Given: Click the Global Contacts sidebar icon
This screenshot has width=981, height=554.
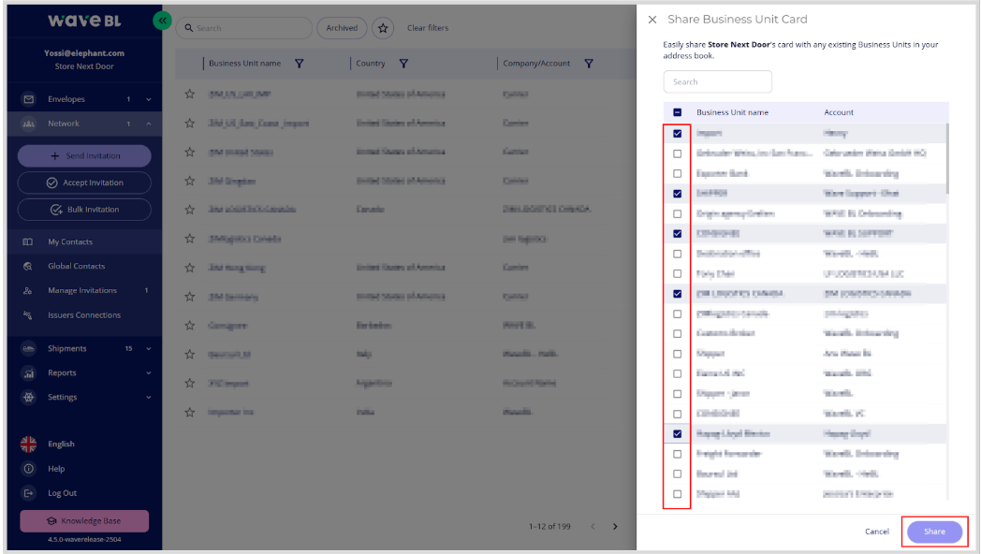Looking at the screenshot, I should 28,267.
